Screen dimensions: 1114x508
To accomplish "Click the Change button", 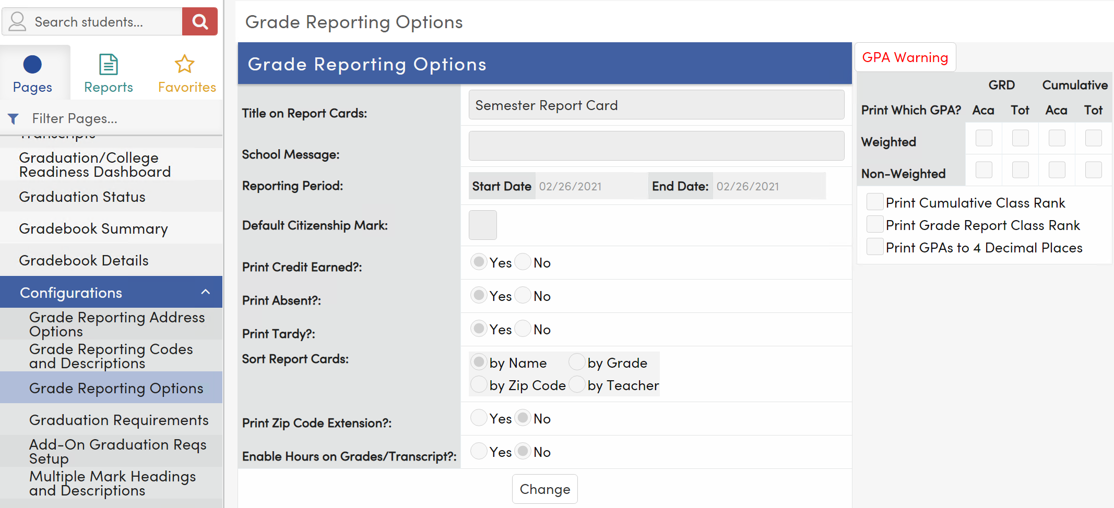I will [544, 489].
